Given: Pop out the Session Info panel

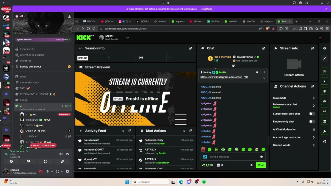Looking at the screenshot, I should [191, 48].
